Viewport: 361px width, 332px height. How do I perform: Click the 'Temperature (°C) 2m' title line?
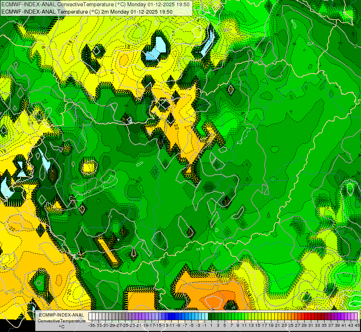[87, 12]
